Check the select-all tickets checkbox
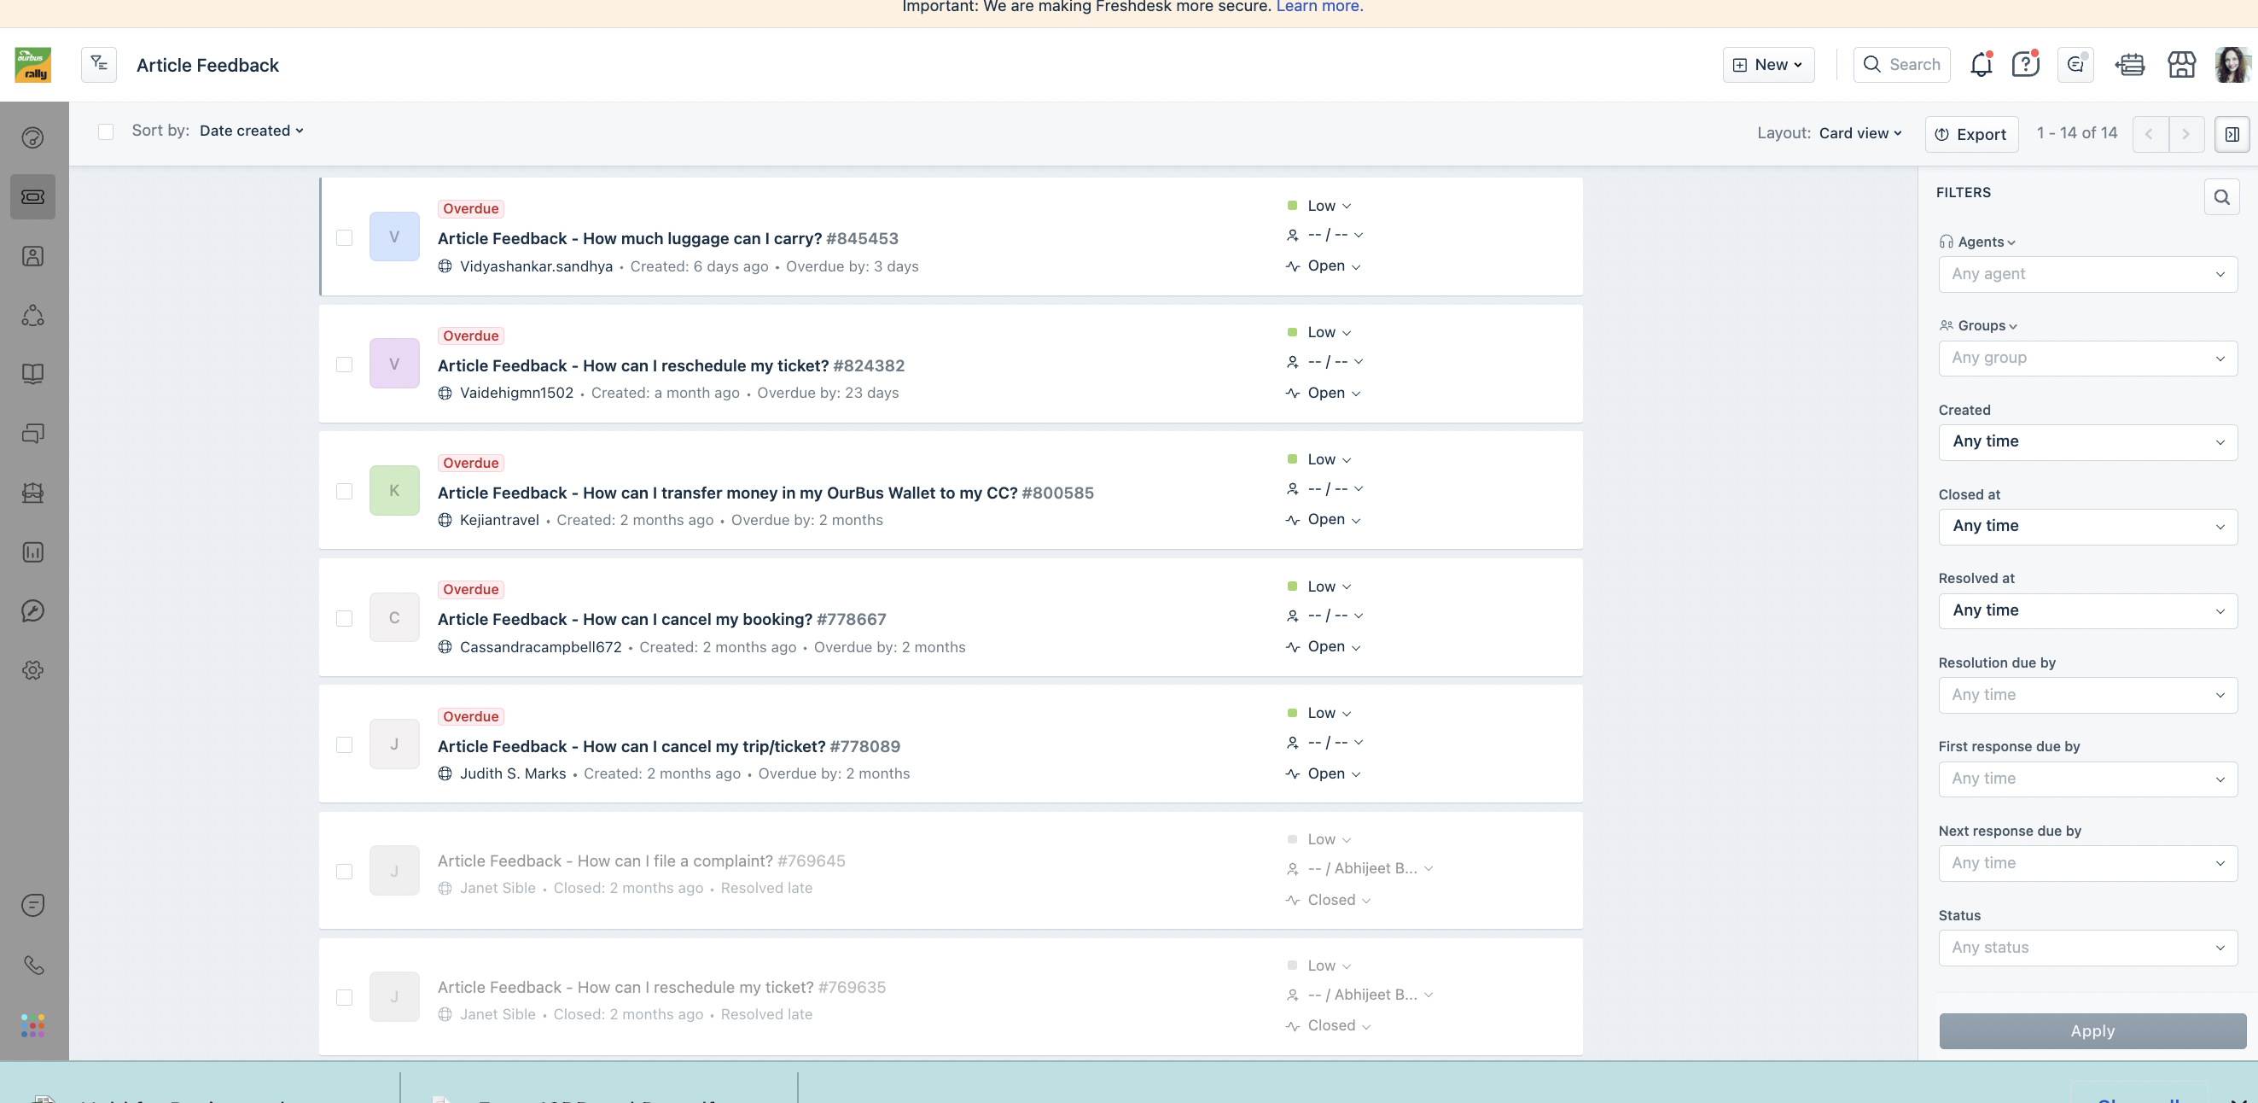 point(106,131)
